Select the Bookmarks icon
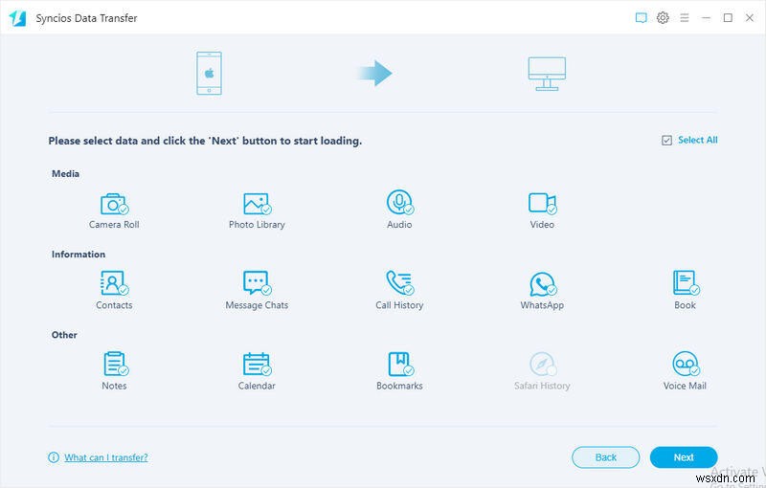The image size is (766, 488). coord(400,364)
